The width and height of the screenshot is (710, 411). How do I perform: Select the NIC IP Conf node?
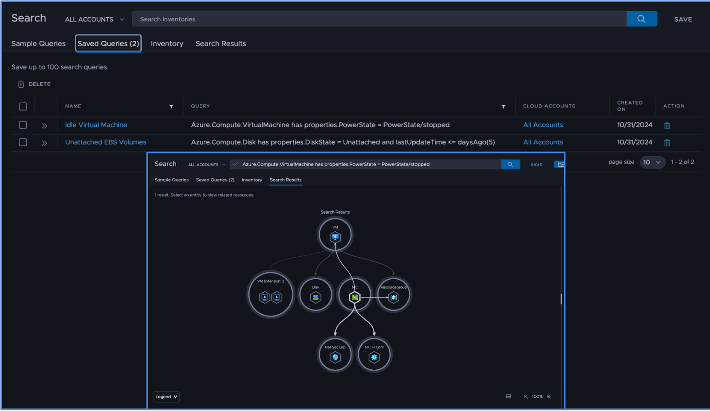(x=374, y=355)
